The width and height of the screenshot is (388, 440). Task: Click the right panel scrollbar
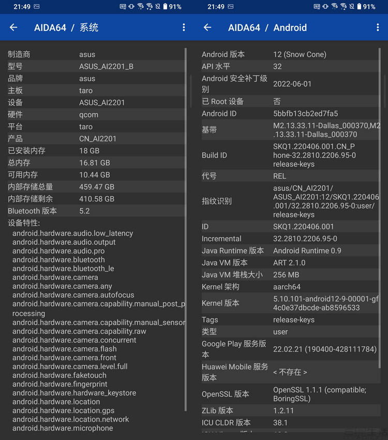[x=380, y=208]
